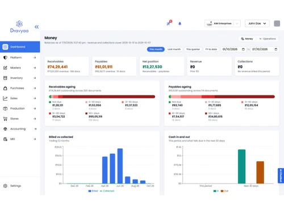Click the Masters edit icon
The image size is (284, 213).
coord(5,68)
